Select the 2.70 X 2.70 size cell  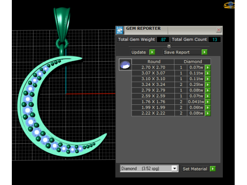[x=153, y=67]
